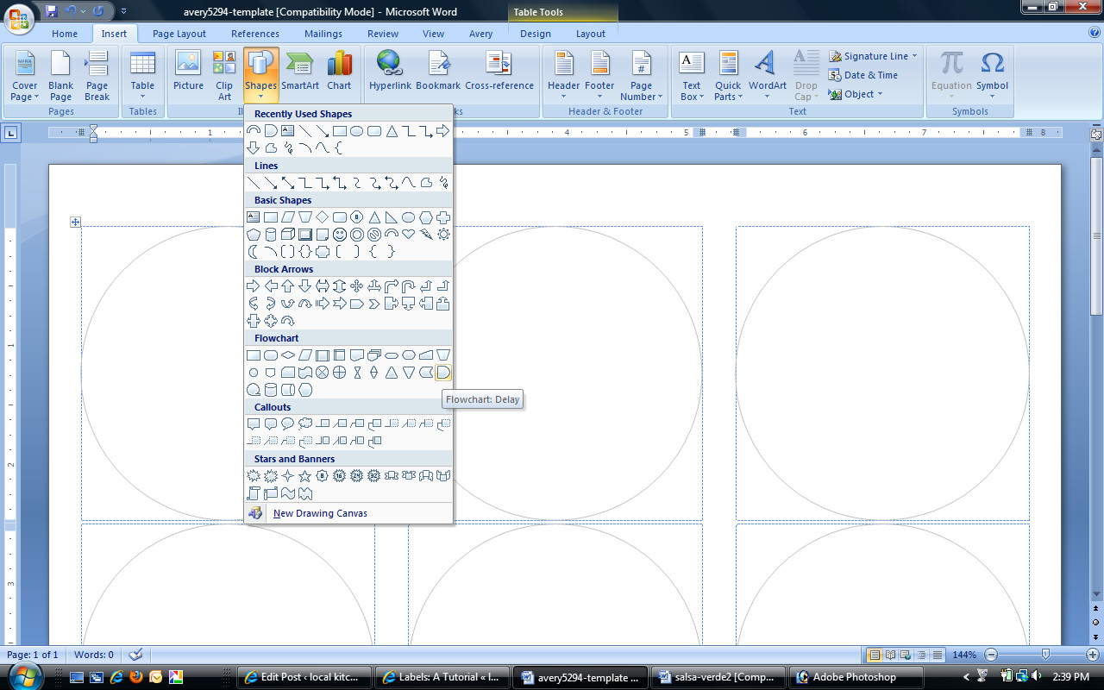Pick the Flowchart: Delay shape
The image size is (1104, 690).
(443, 373)
